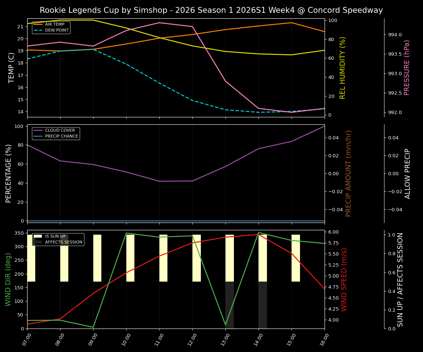423x352 pixels.
Task: Click the chart title mentioning Concord Speedway
Action: (211, 10)
